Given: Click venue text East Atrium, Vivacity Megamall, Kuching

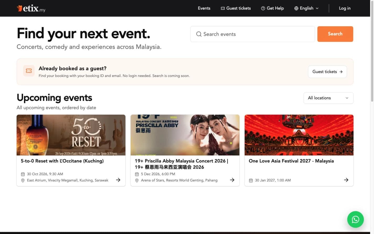Looking at the screenshot, I should click(68, 180).
